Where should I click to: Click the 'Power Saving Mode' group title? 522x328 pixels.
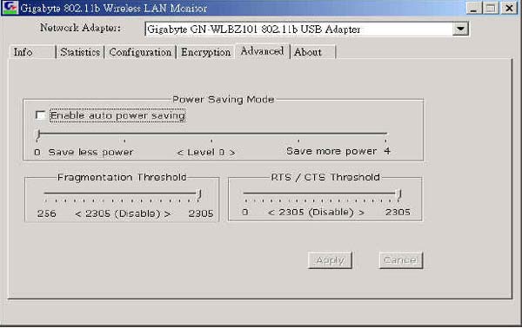pyautogui.click(x=223, y=99)
